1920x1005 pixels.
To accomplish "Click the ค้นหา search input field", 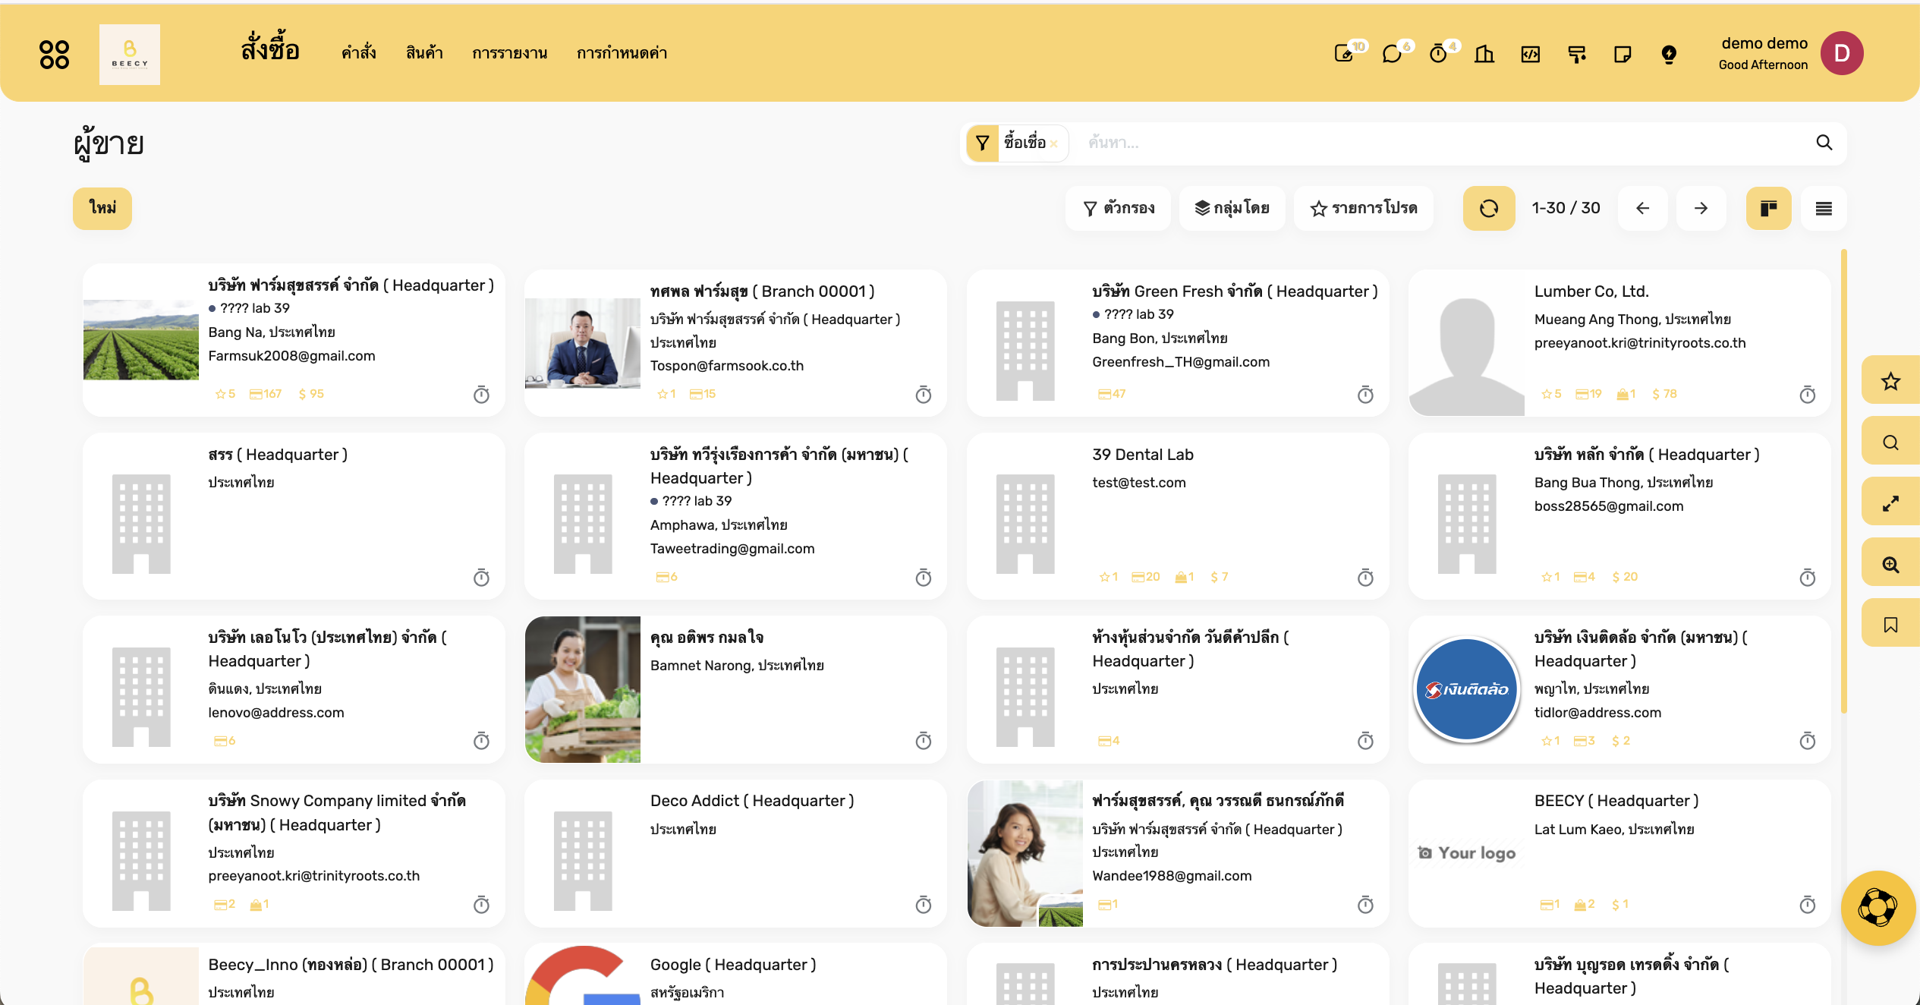I will click(x=1442, y=143).
